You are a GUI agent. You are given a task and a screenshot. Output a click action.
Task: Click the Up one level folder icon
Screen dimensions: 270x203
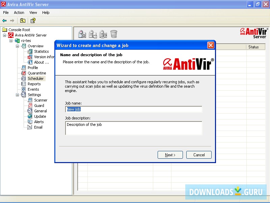pos(23,21)
